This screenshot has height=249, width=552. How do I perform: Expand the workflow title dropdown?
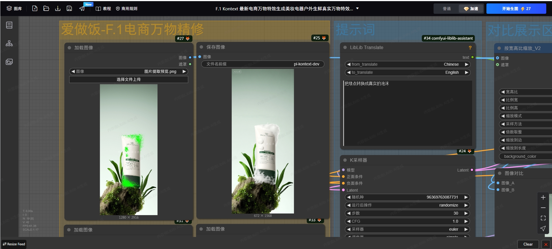357,9
